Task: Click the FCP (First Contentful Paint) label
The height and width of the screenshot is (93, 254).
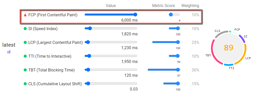Action: 53,15
